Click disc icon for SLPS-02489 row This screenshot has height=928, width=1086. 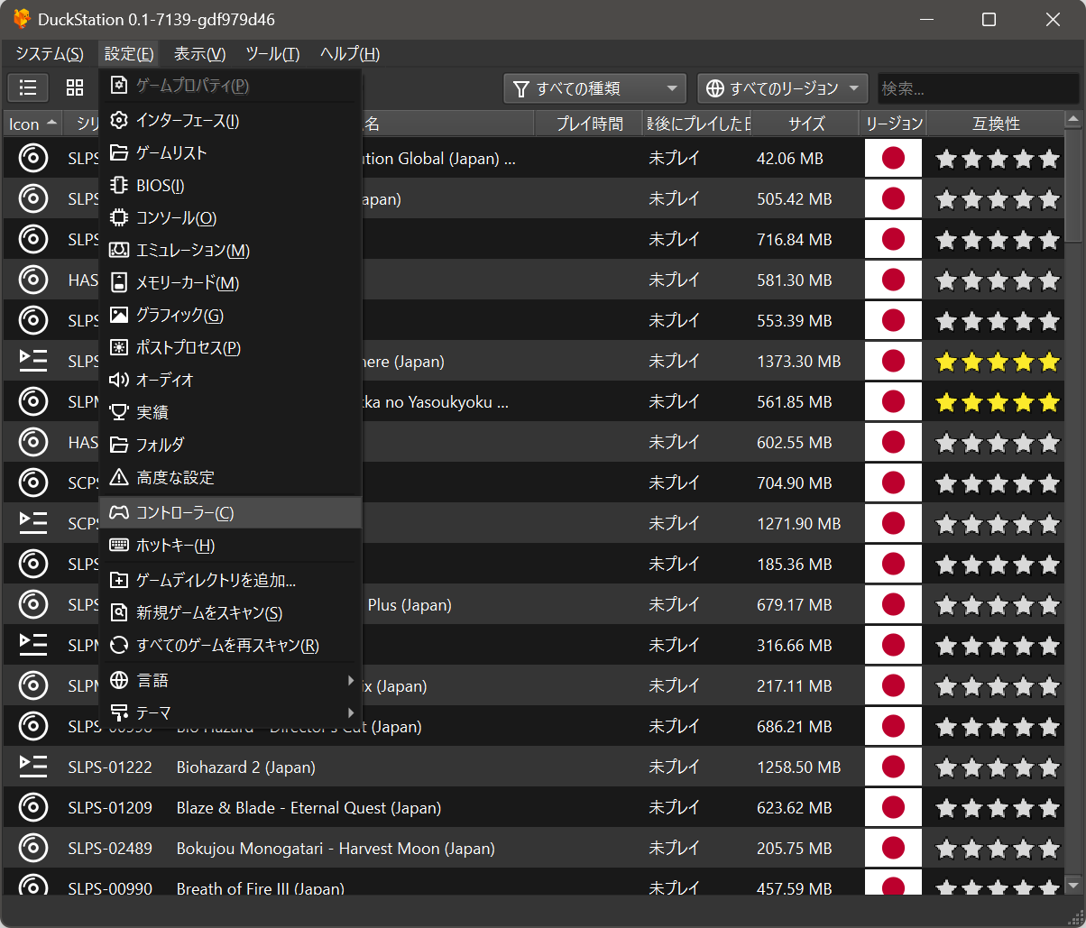32,848
